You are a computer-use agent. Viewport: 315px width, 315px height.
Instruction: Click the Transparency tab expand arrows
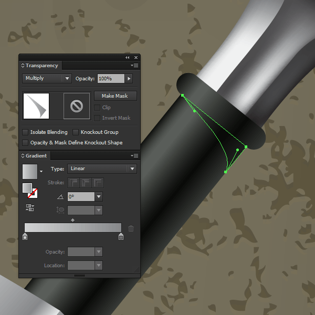(23, 66)
